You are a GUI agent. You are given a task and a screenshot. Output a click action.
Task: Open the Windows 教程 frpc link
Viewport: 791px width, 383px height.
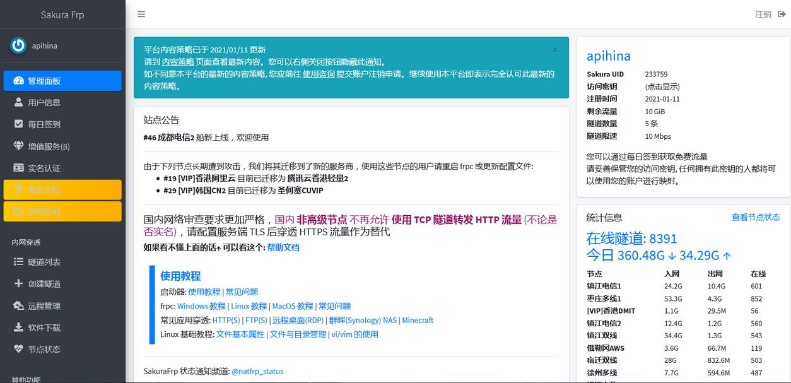pos(201,306)
